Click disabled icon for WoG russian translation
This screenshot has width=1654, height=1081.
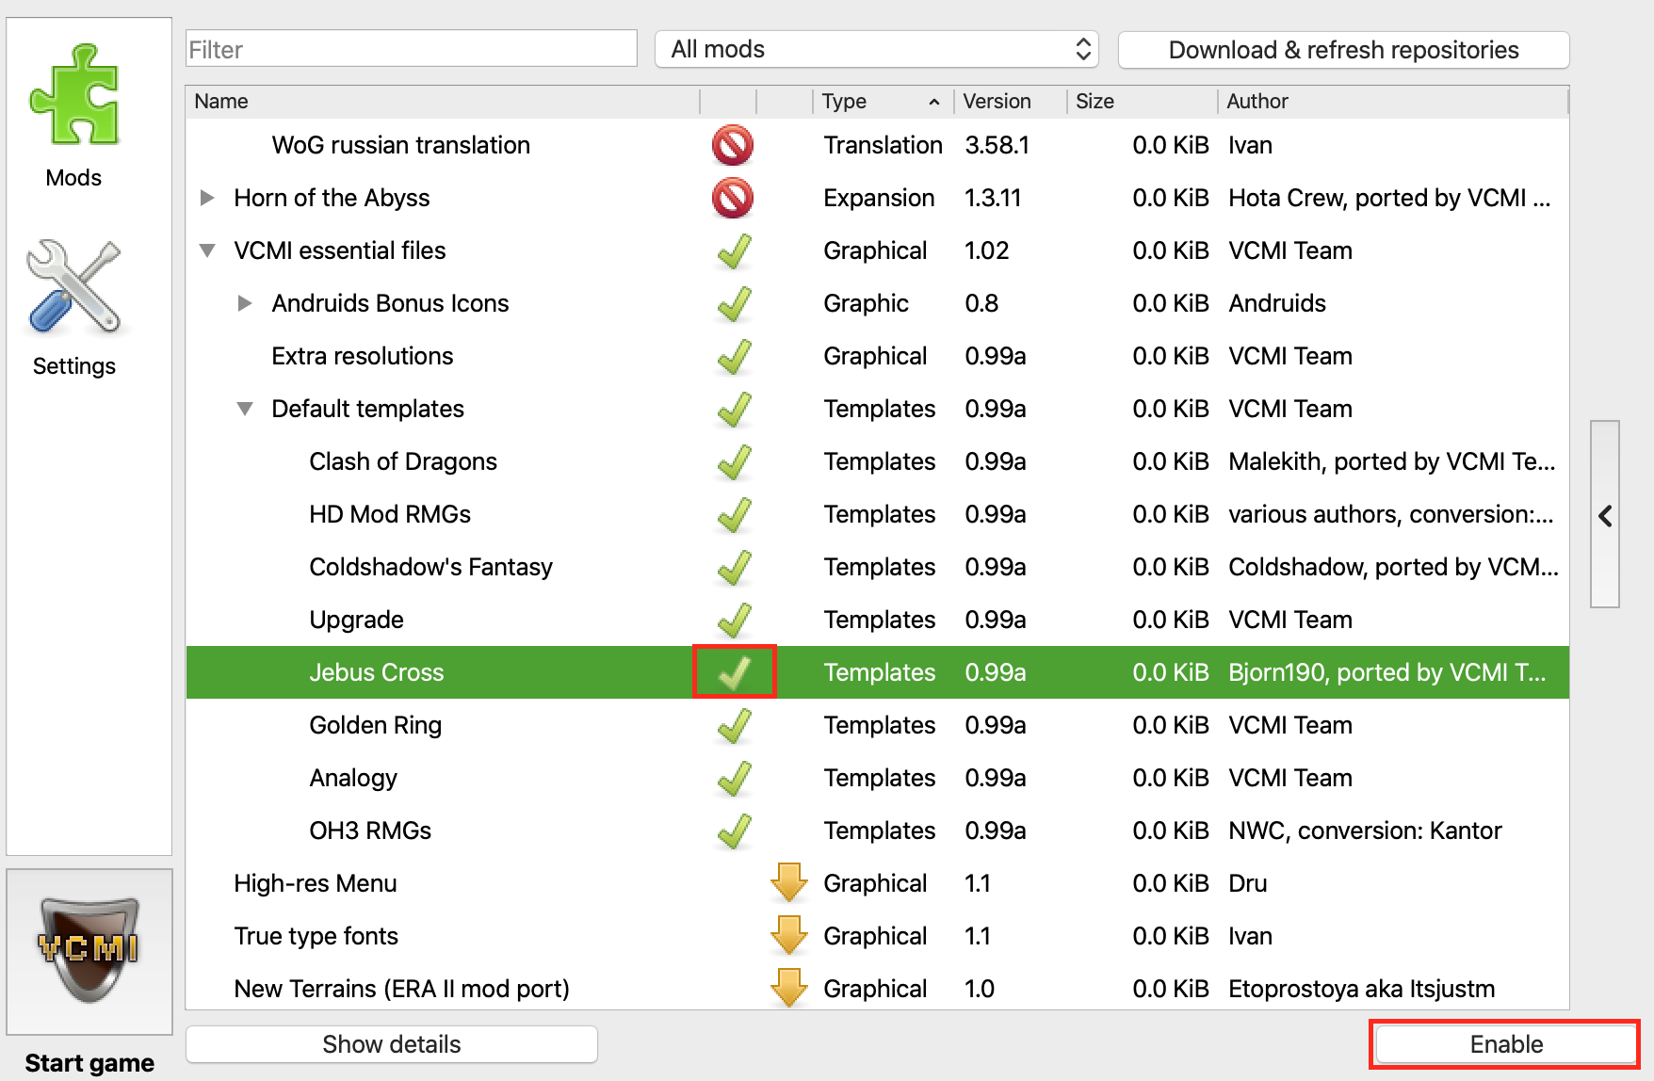733,145
